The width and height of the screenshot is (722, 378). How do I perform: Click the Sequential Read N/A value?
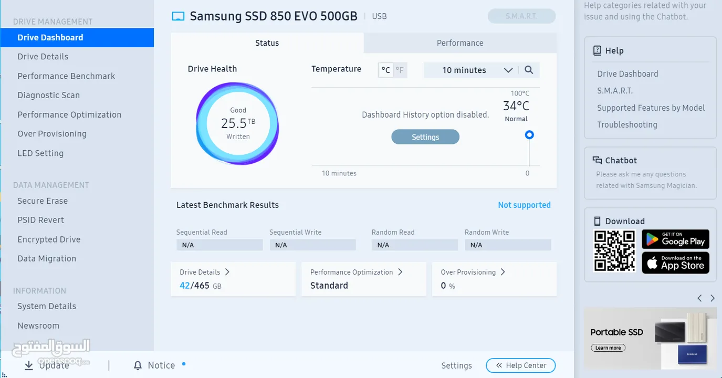point(219,245)
